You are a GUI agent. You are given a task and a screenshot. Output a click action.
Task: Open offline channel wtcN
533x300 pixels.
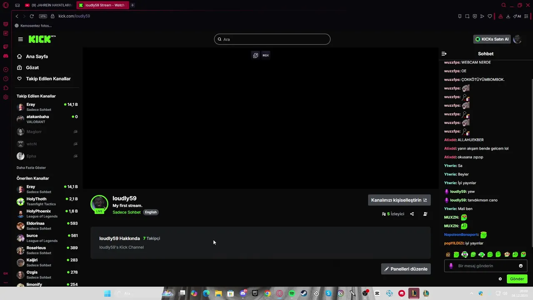47,144
